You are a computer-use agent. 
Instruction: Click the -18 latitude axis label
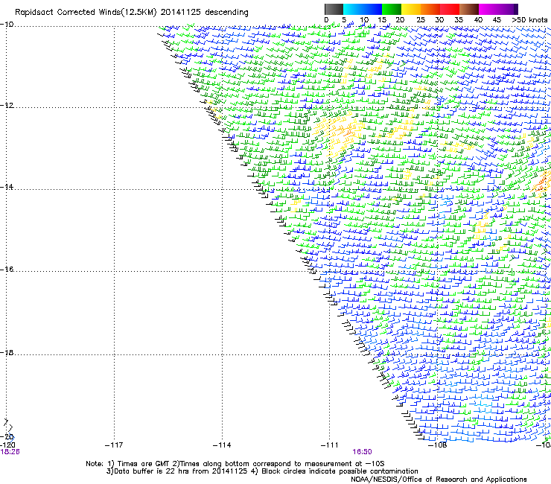coord(7,352)
